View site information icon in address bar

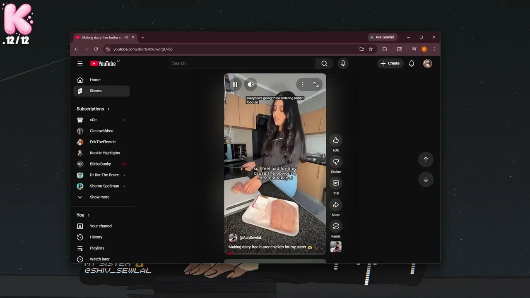click(x=108, y=49)
